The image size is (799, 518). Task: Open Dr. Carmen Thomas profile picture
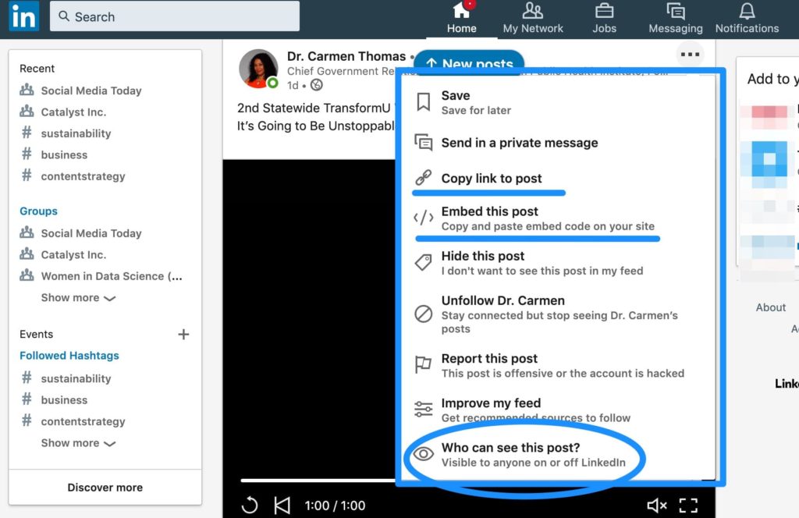258,69
